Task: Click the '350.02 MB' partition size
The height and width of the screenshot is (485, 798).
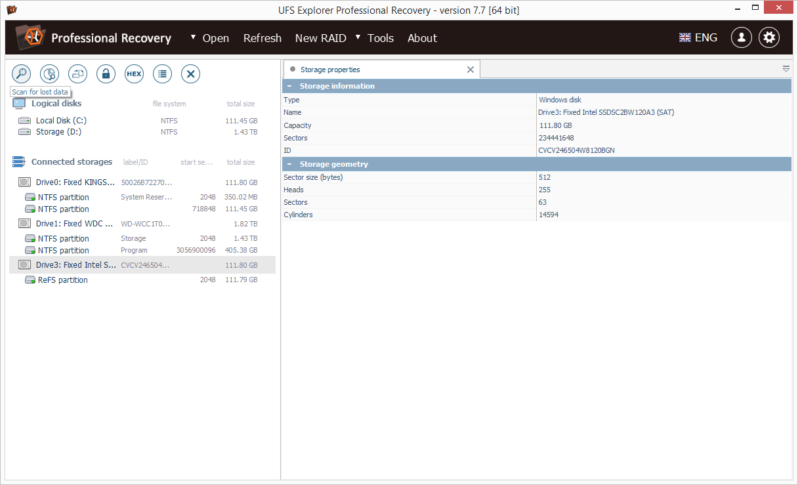Action: tap(240, 198)
